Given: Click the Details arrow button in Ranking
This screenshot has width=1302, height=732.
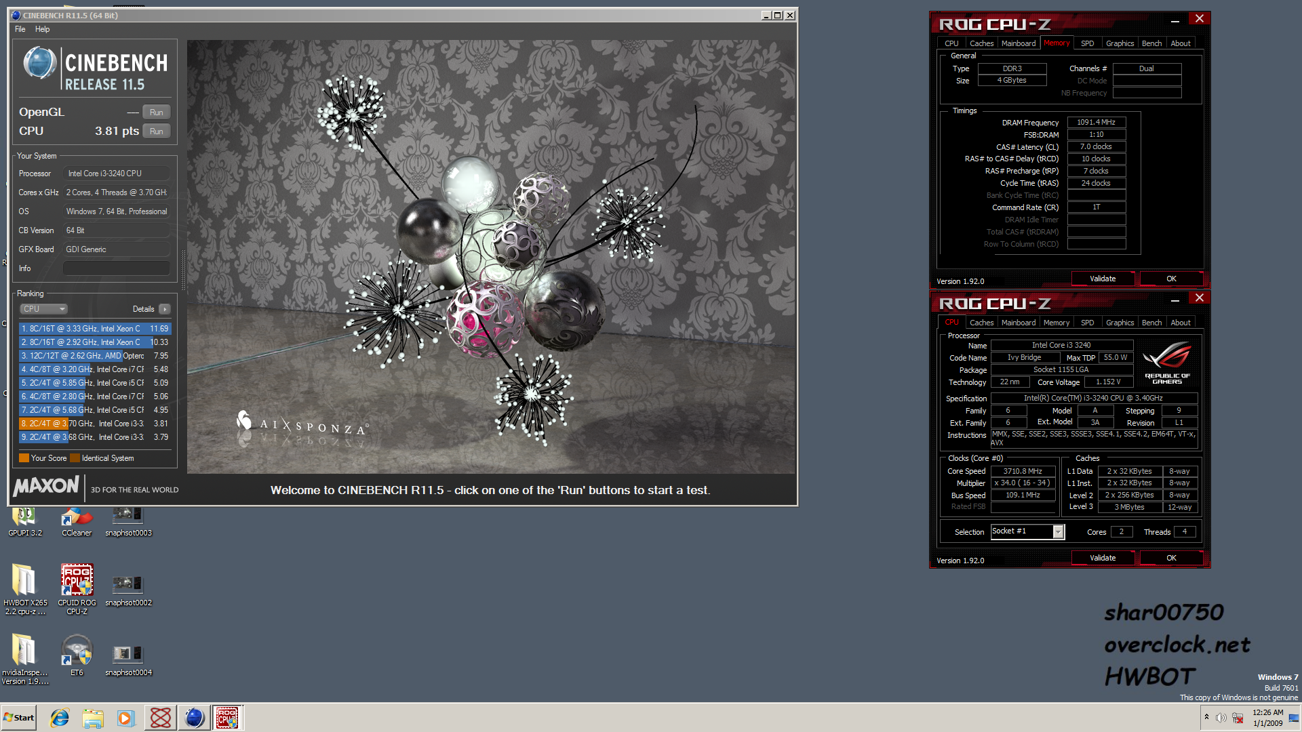Looking at the screenshot, I should coord(164,309).
